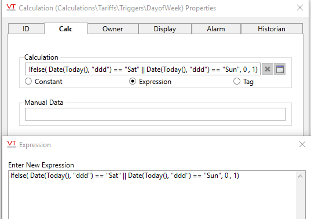The width and height of the screenshot is (311, 219).
Task: Clear the calculation with the X icon
Action: coord(268,69)
